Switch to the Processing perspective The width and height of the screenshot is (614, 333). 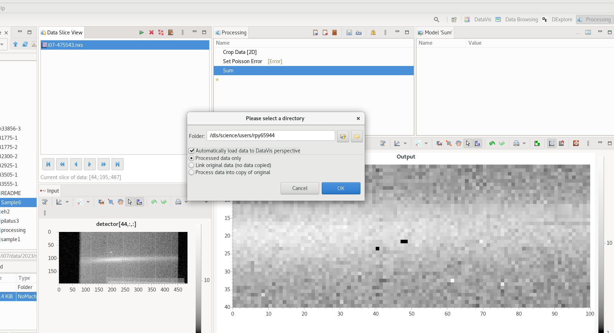point(594,20)
